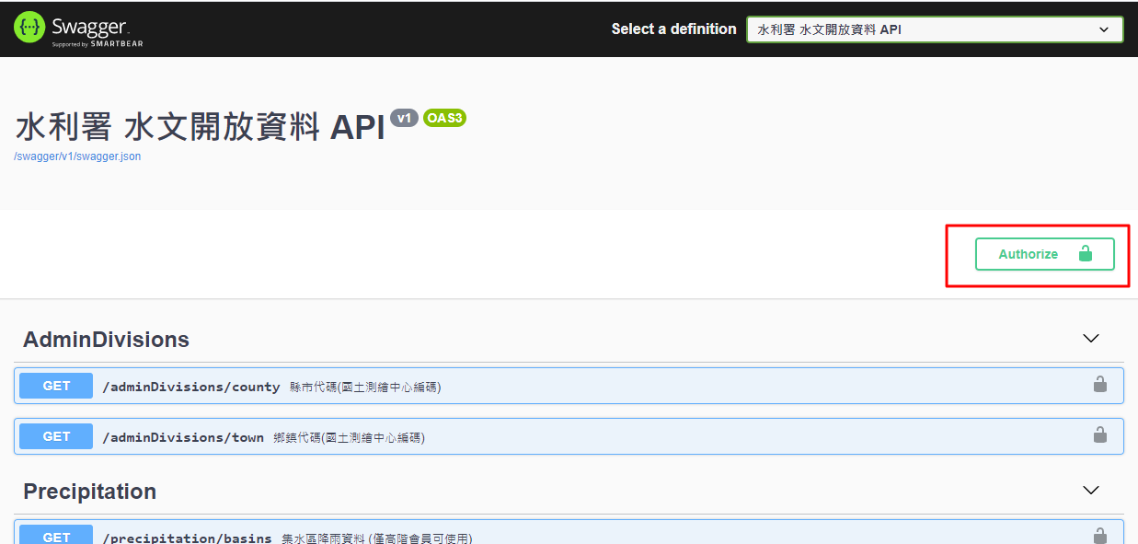1138x544 pixels.
Task: Click lock icon on /precipitation/basins row
Action: [x=1099, y=535]
